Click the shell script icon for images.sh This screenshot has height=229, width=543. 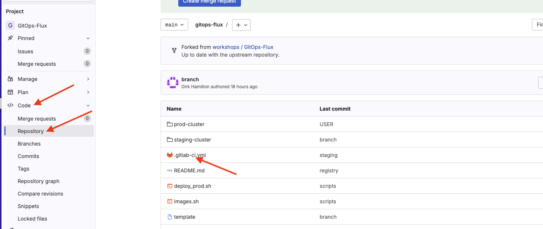tap(170, 201)
